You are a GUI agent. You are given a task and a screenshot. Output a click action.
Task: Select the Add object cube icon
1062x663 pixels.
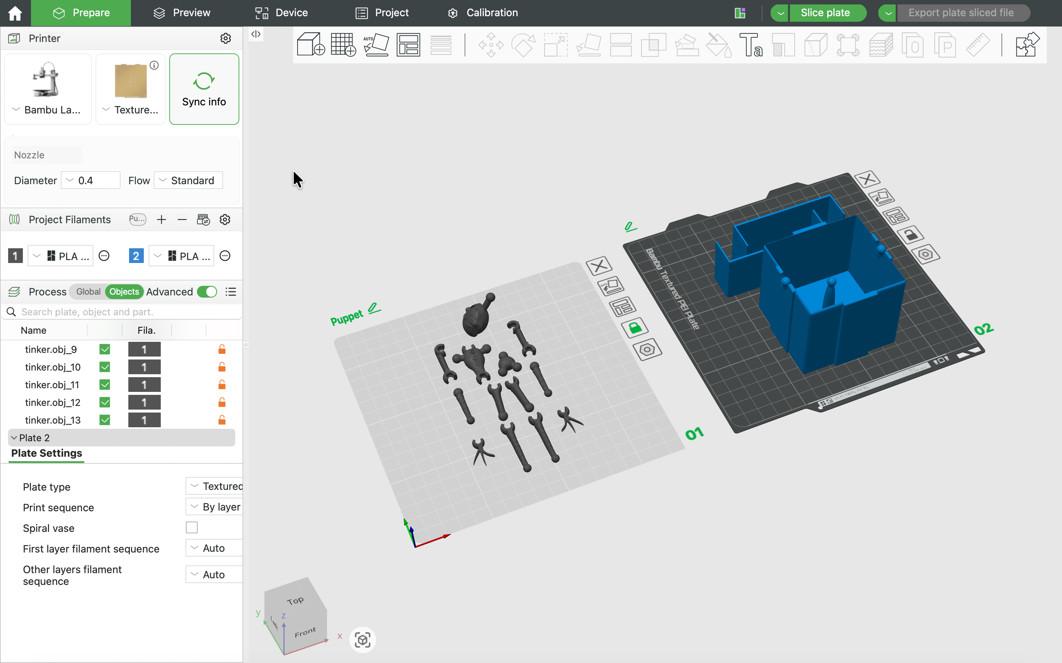(x=311, y=44)
